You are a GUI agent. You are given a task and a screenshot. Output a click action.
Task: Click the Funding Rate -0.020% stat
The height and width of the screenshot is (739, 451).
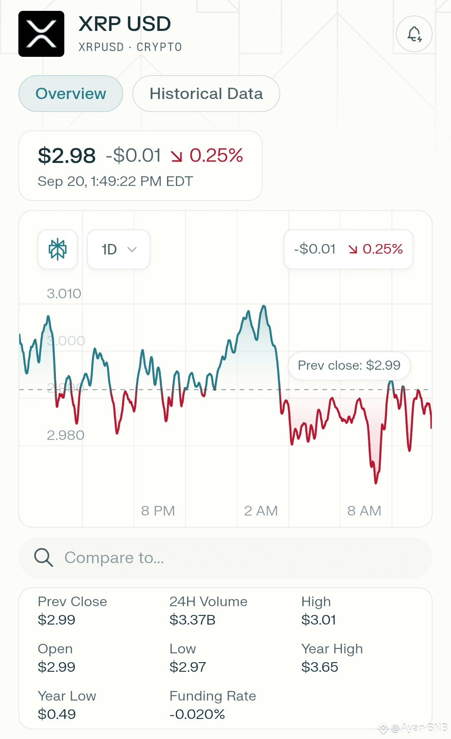(x=213, y=705)
